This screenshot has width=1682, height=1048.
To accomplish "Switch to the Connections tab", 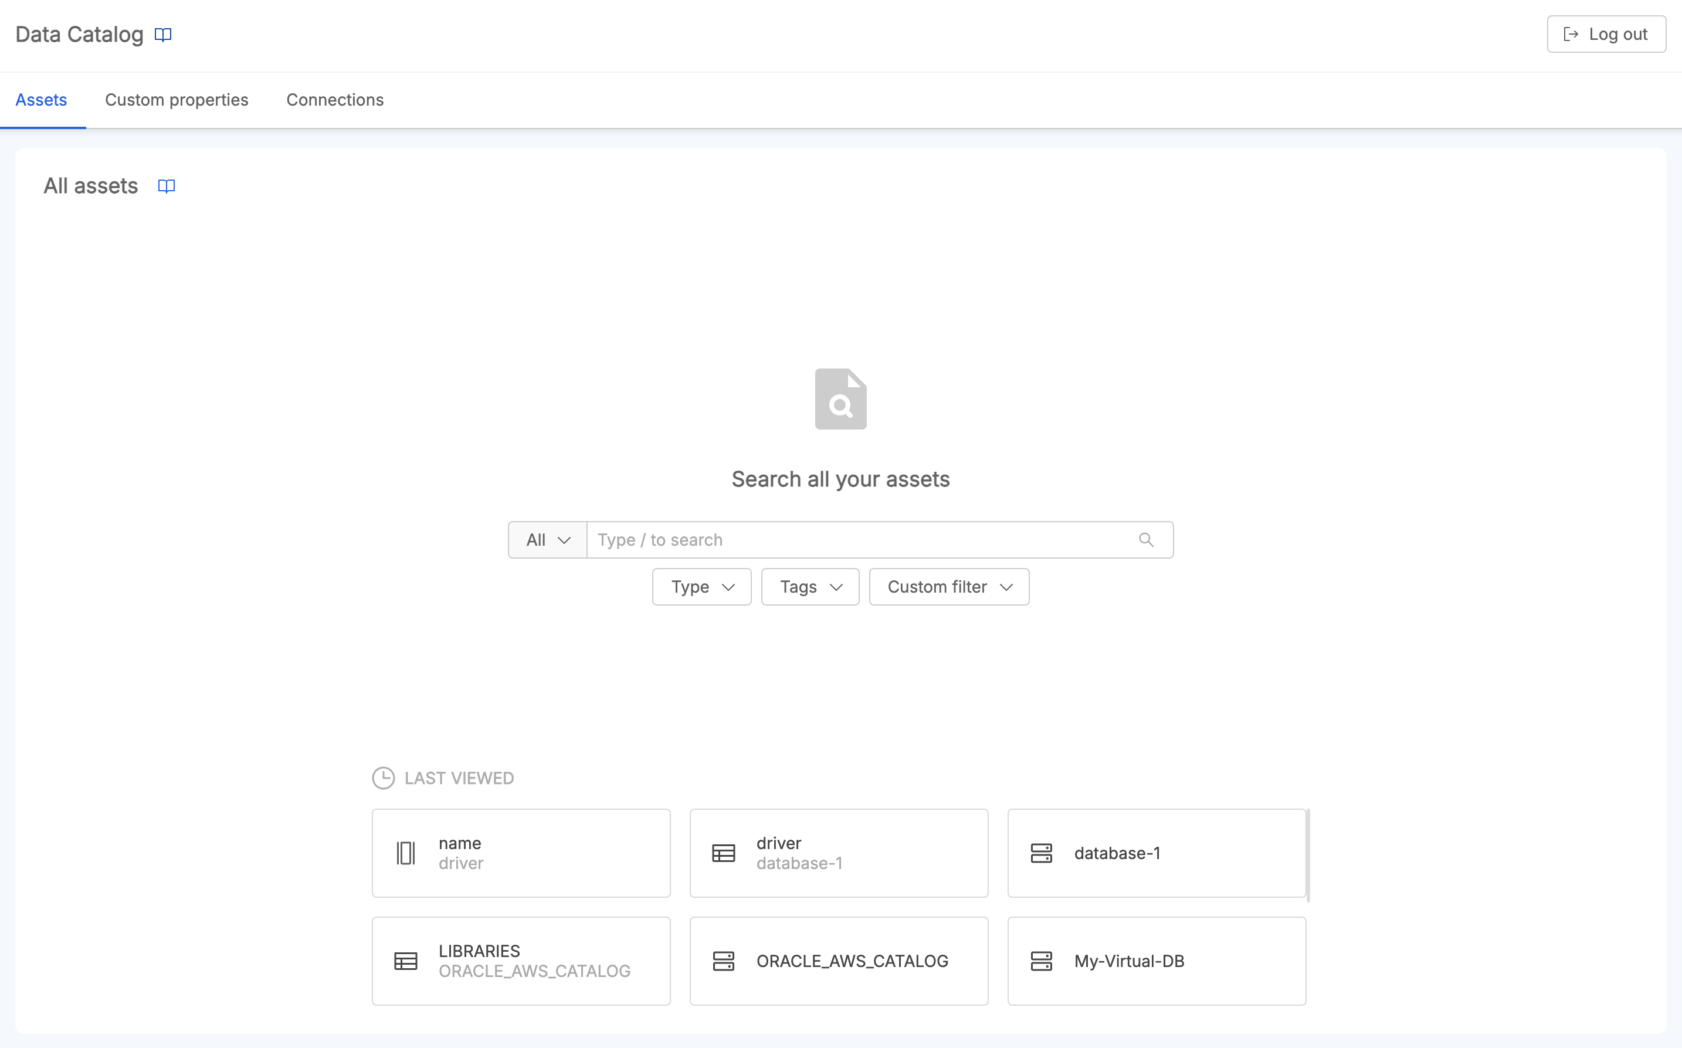I will (x=334, y=100).
